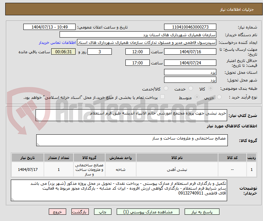Click the ساعت باقی مانده label
263x221 pixels.
pos(34,52)
